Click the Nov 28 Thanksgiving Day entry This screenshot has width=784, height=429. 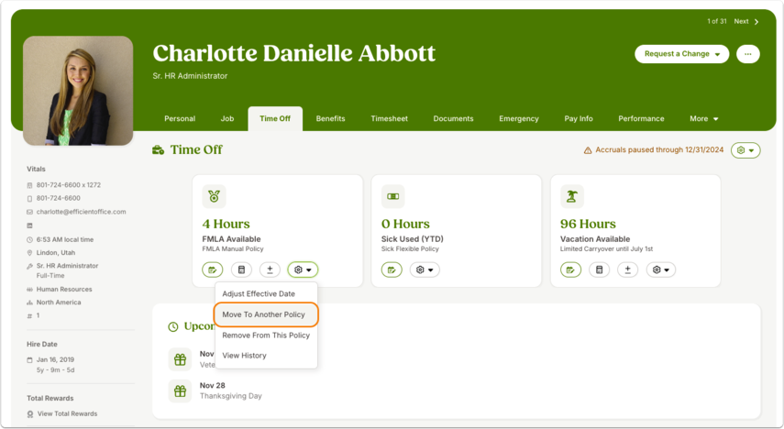pyautogui.click(x=230, y=391)
